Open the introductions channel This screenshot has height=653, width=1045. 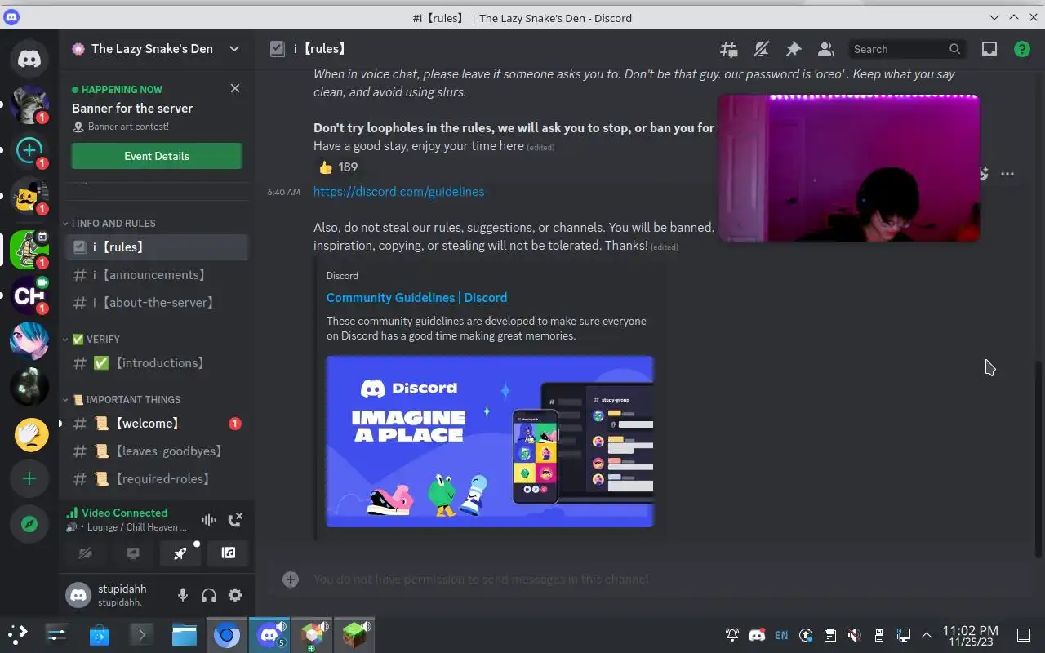tap(156, 362)
